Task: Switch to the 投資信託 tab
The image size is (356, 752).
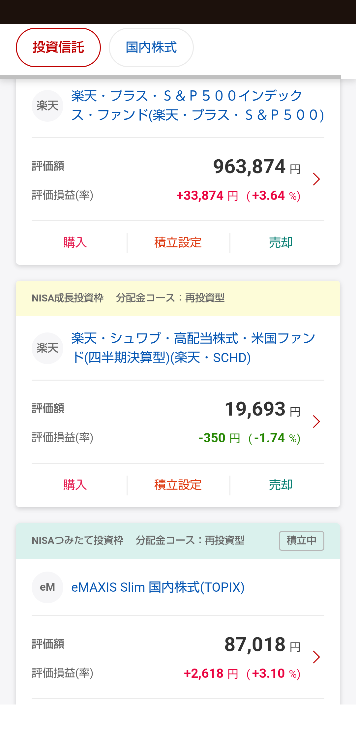Action: pyautogui.click(x=58, y=47)
